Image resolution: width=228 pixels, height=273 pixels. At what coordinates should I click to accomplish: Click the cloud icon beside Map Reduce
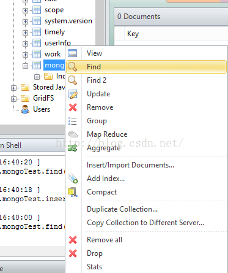(73, 134)
